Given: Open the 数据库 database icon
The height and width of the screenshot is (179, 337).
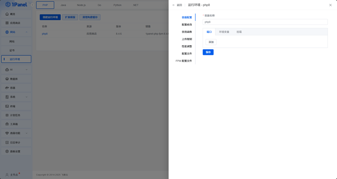Looking at the screenshot, I should pyautogui.click(x=7, y=79).
